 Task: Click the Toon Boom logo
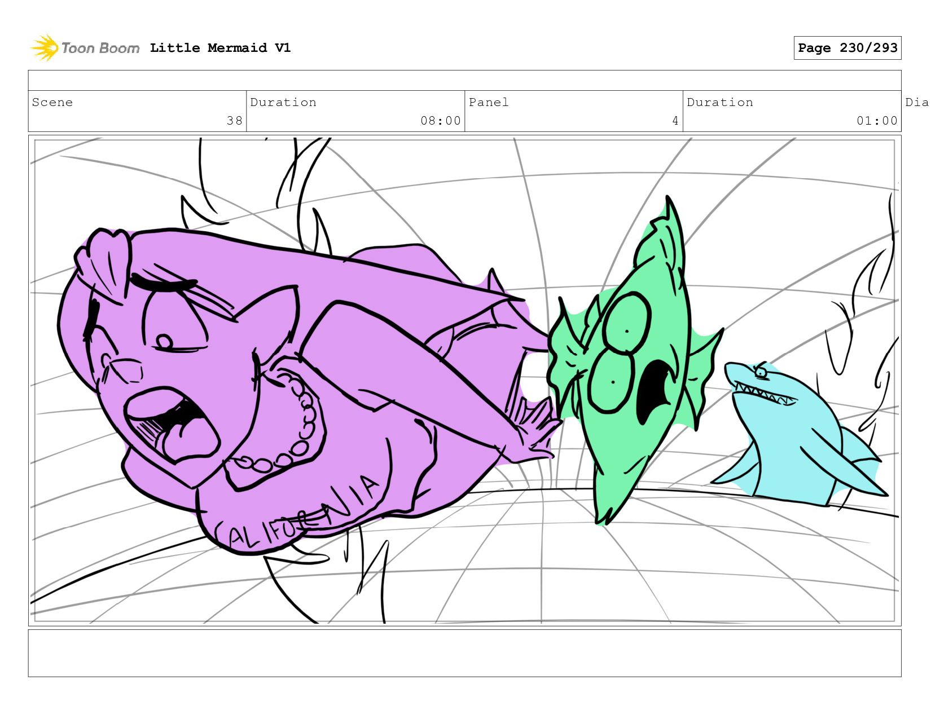point(85,48)
